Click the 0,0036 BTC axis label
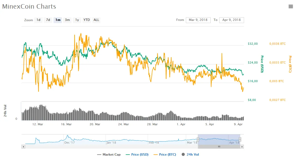The height and width of the screenshot is (159, 296). 277,44
